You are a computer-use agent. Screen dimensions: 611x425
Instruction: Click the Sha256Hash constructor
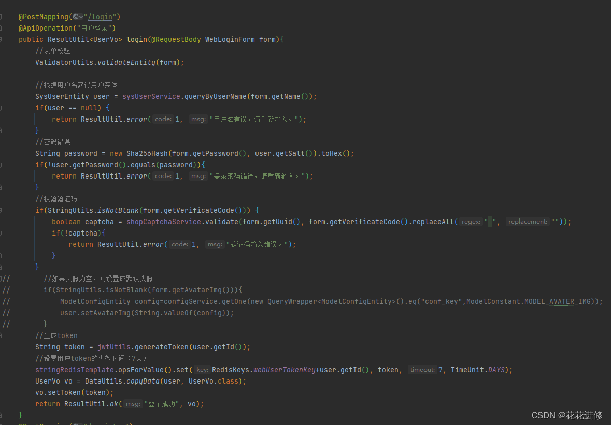pyautogui.click(x=147, y=153)
